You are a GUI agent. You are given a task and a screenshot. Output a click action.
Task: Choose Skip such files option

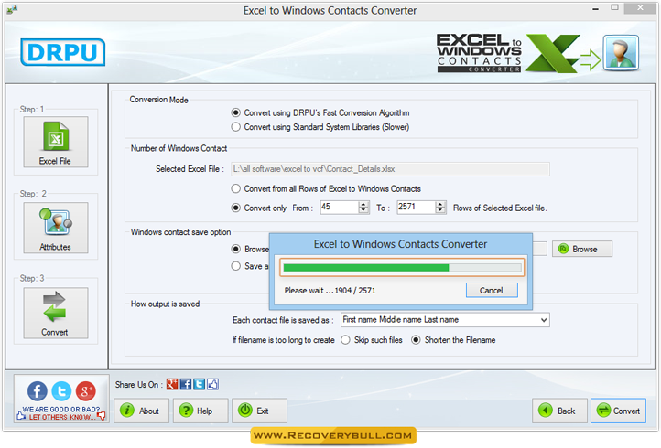pos(345,340)
